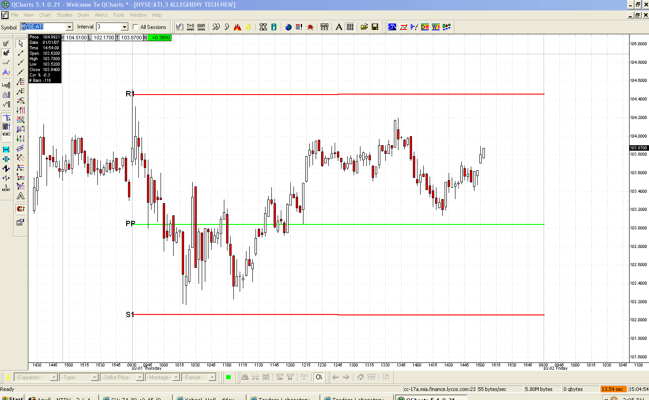Open the Window menu
Screen dimensions: 649x400
pyautogui.click(x=138, y=15)
